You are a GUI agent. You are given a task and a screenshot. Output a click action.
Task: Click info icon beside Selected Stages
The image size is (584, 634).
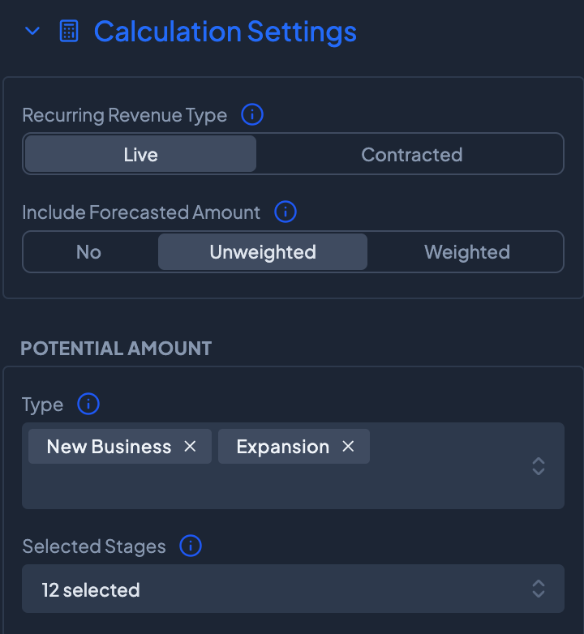(191, 546)
